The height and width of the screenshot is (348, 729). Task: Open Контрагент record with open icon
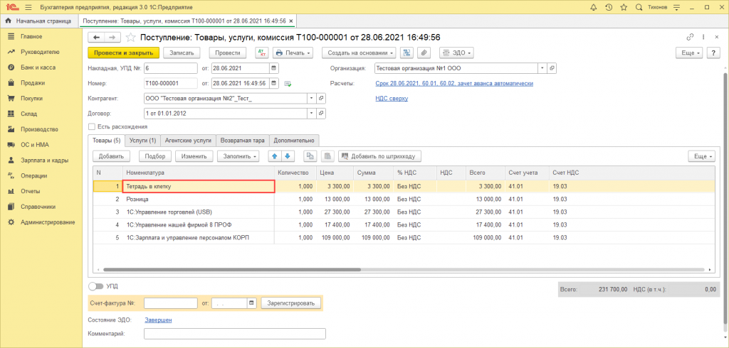coord(321,99)
